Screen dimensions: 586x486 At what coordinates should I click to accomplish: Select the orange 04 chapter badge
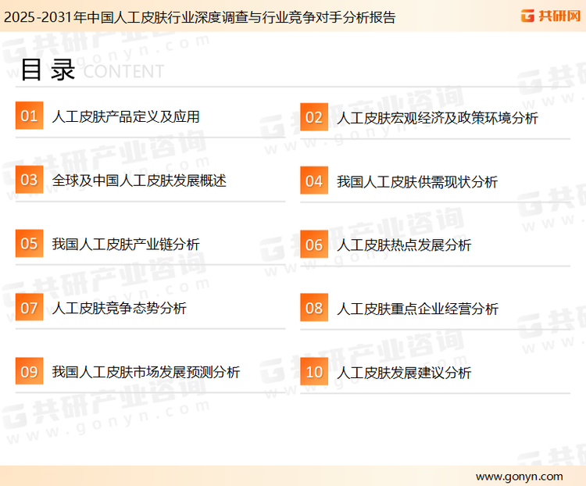pyautogui.click(x=314, y=181)
